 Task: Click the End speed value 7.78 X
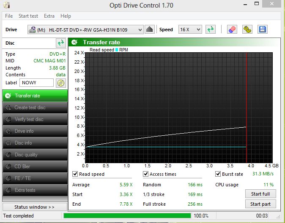tap(126, 204)
